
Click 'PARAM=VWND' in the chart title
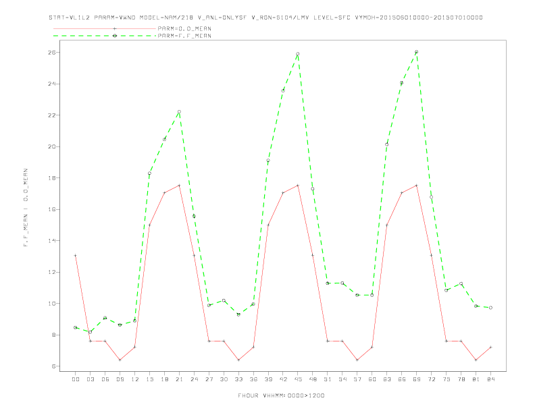115,18
